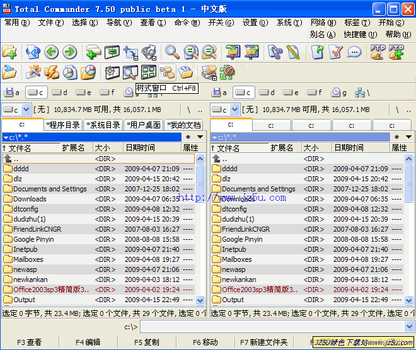Select drive f in left drive bar
Image resolution: width=416 pixels, height=350 pixels.
click(108, 93)
